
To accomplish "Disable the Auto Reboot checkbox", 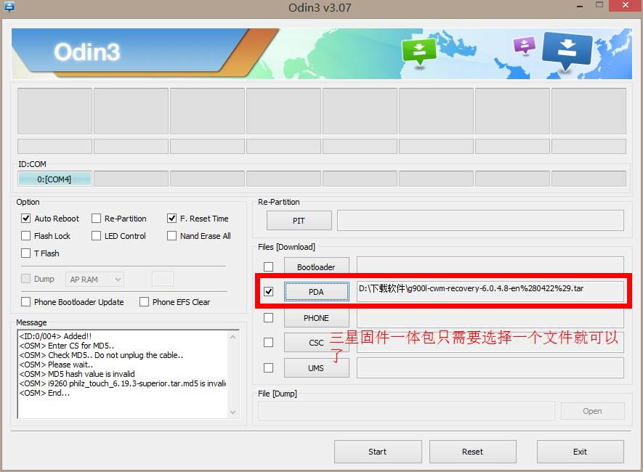I will click(26, 219).
